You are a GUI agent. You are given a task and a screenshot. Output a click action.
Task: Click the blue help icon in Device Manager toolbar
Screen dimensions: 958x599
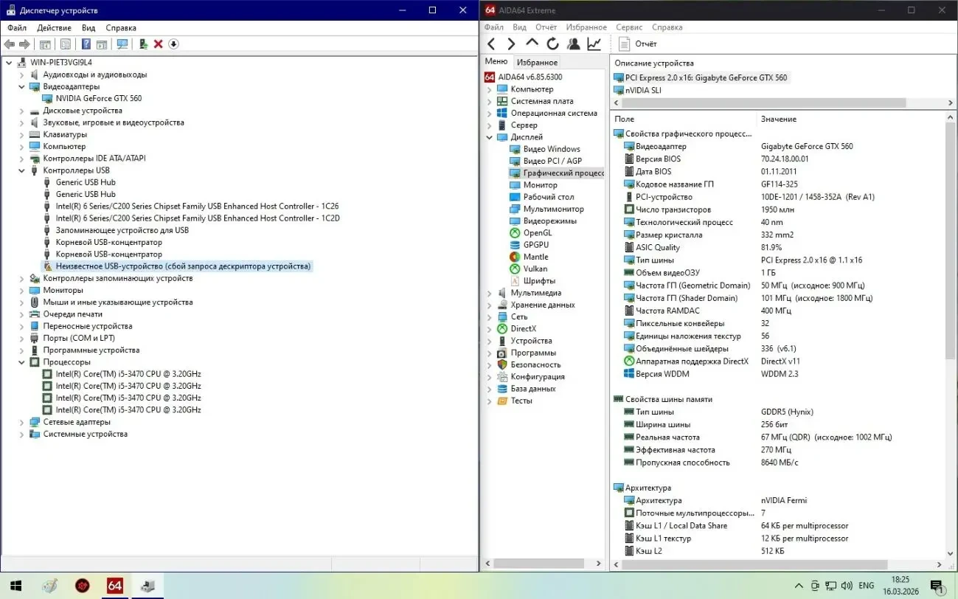pos(86,44)
